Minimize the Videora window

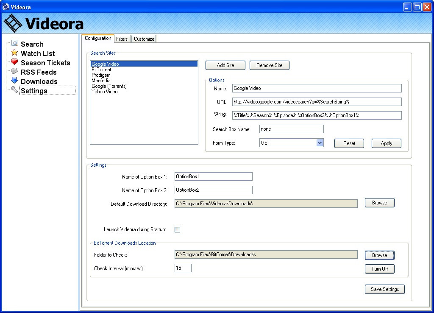click(407, 7)
